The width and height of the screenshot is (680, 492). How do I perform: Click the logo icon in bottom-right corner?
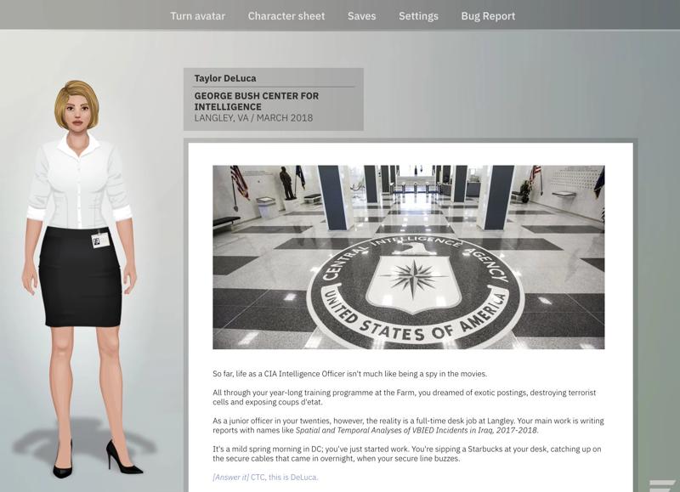(x=662, y=485)
